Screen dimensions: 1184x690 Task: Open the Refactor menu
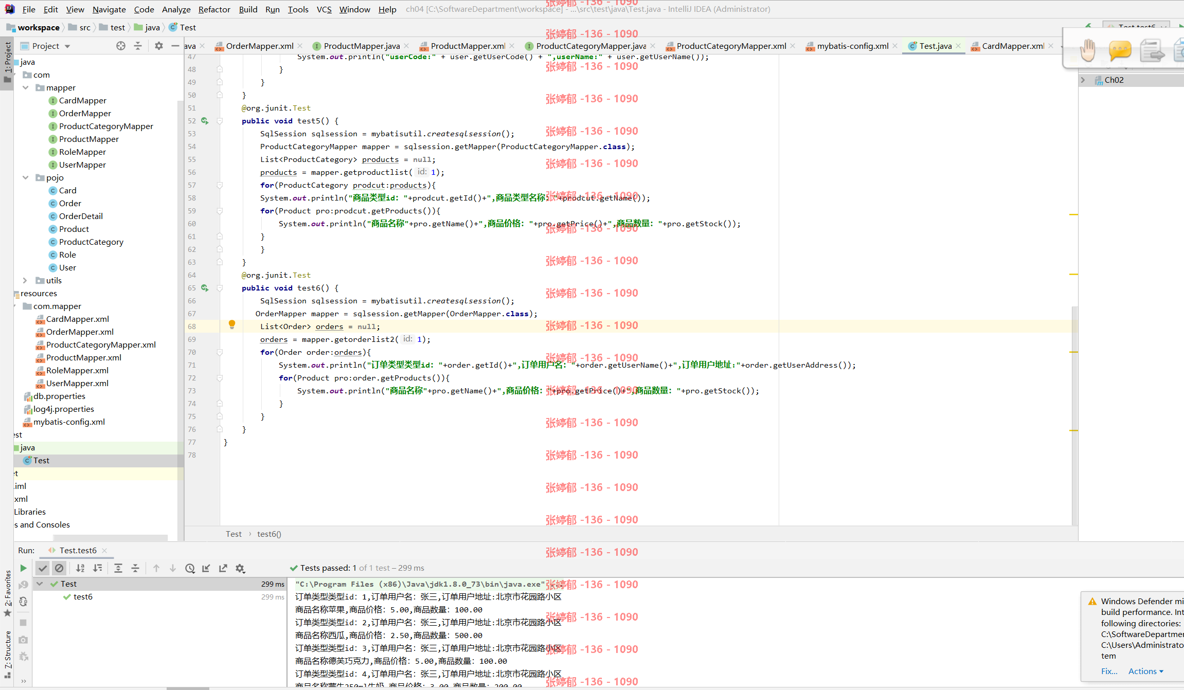pyautogui.click(x=214, y=9)
